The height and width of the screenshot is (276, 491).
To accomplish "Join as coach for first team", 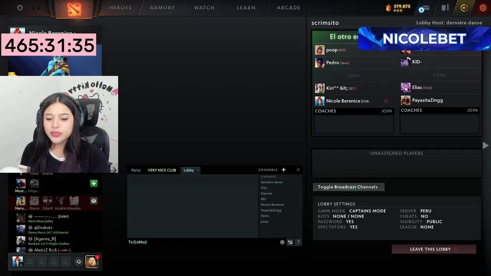I will (x=386, y=111).
